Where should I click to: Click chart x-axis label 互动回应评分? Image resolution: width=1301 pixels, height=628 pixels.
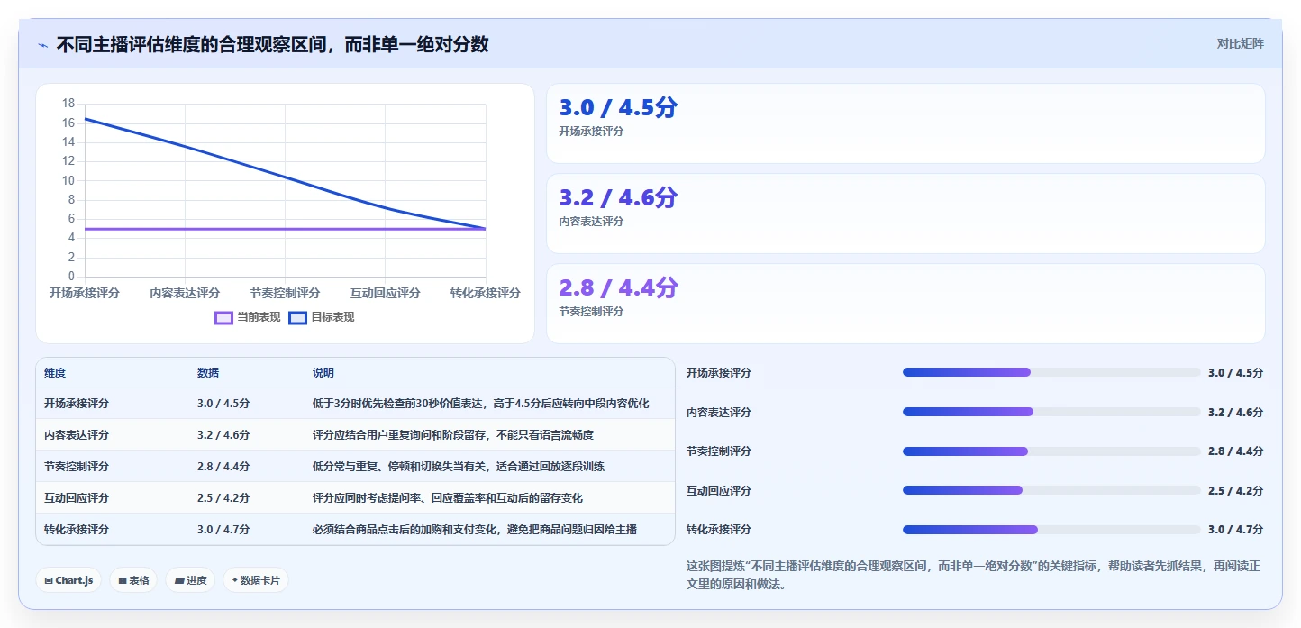(385, 294)
